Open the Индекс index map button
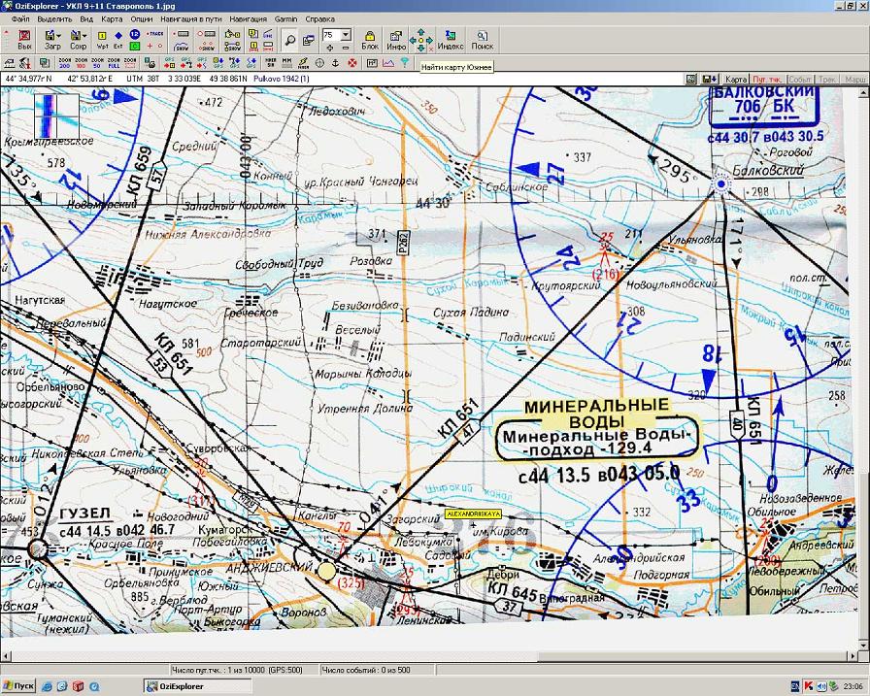 451,40
